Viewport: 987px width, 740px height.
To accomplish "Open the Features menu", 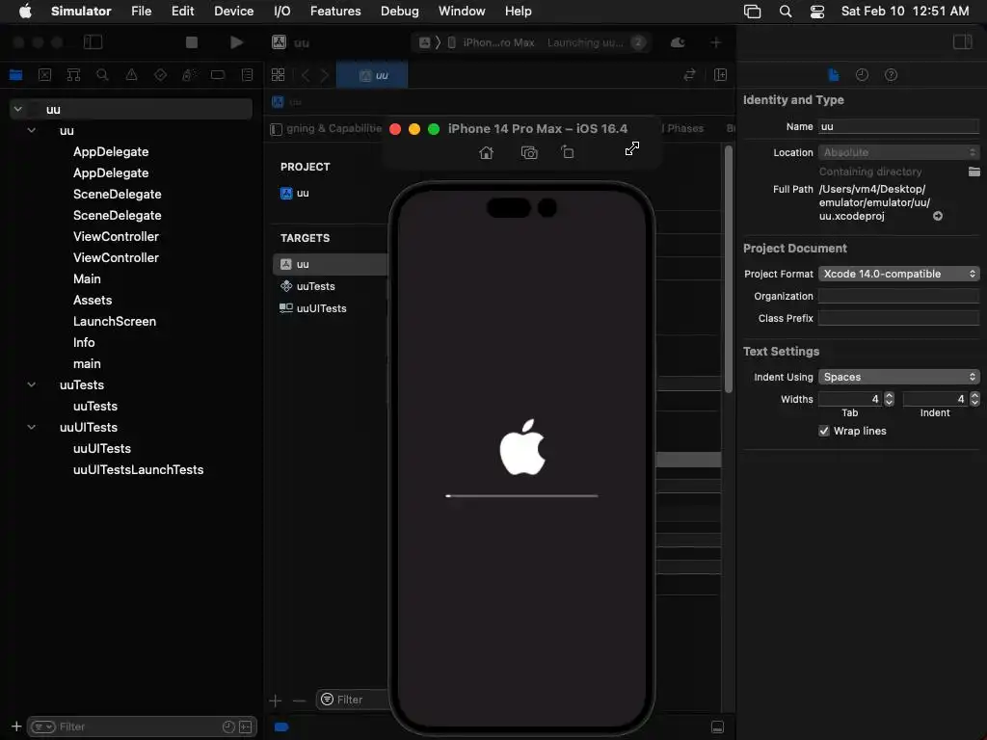I will pyautogui.click(x=335, y=11).
